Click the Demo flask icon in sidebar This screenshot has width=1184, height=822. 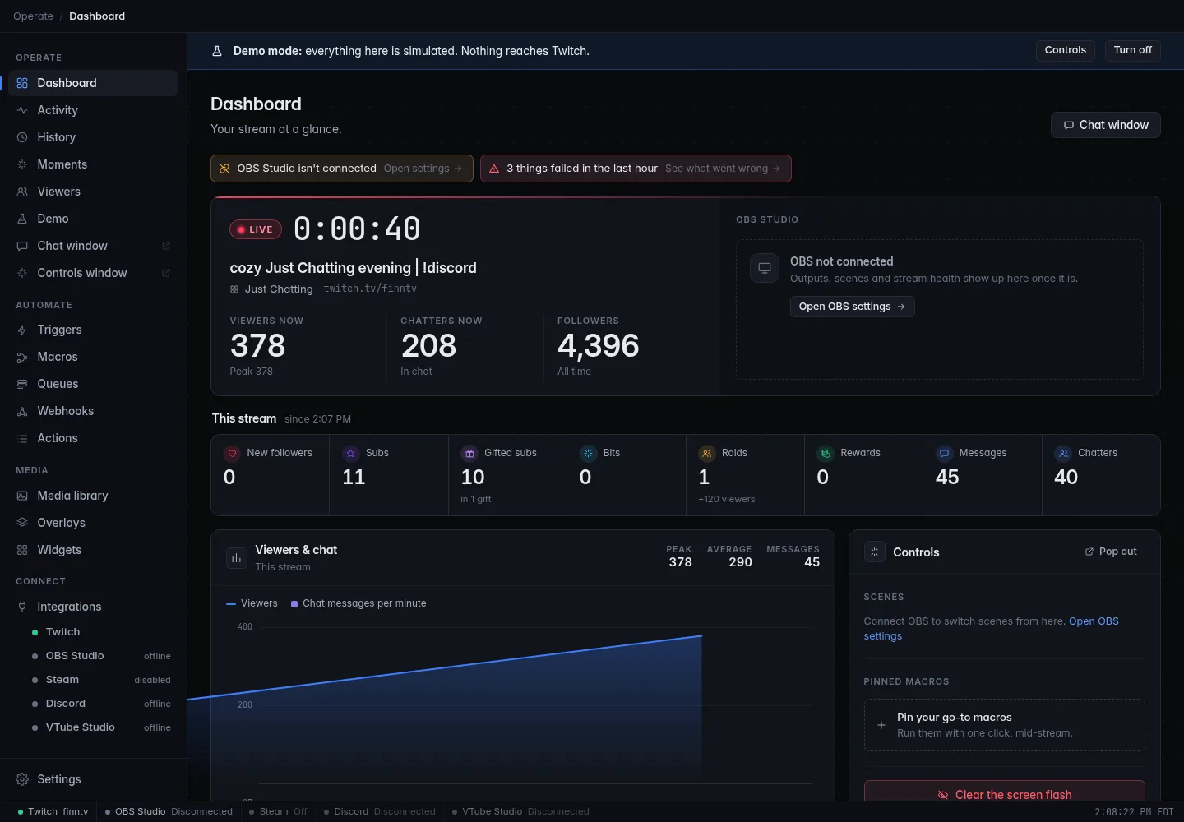(x=22, y=219)
